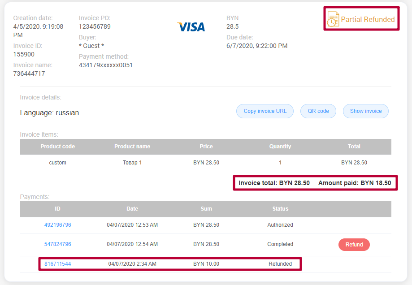Open payment 547824796 details

[59, 244]
